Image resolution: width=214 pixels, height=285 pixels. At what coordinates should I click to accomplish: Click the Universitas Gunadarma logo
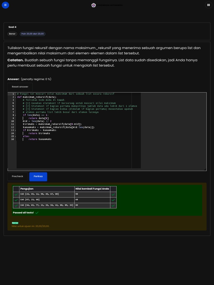pyautogui.click(x=94, y=5)
